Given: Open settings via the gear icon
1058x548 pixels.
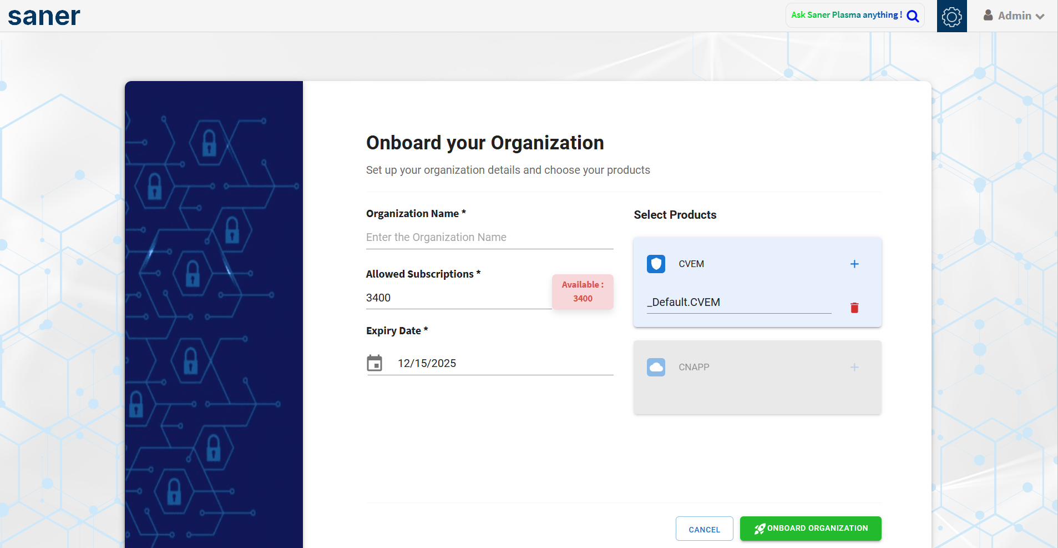Looking at the screenshot, I should tap(951, 16).
